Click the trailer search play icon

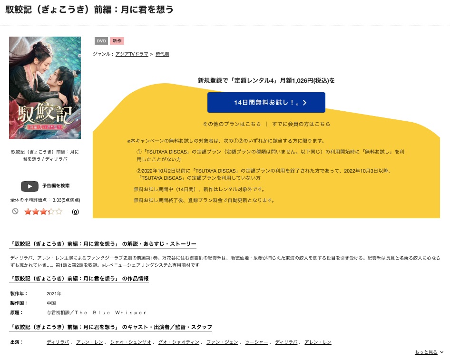tap(29, 186)
